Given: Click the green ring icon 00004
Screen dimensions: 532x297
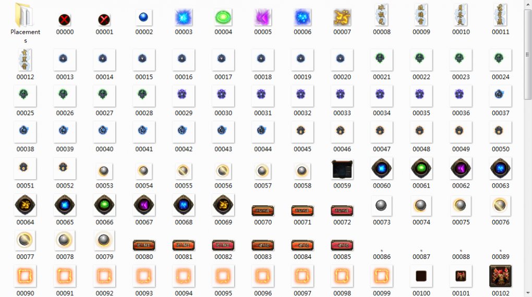Looking at the screenshot, I should pos(223,18).
